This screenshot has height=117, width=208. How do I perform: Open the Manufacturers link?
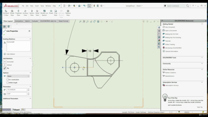click(170, 76)
